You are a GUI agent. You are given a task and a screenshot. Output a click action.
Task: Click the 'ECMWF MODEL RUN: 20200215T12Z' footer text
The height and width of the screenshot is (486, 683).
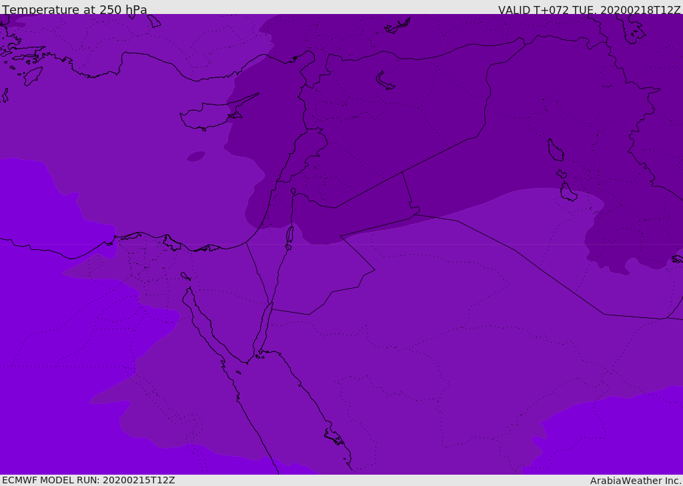click(x=89, y=481)
